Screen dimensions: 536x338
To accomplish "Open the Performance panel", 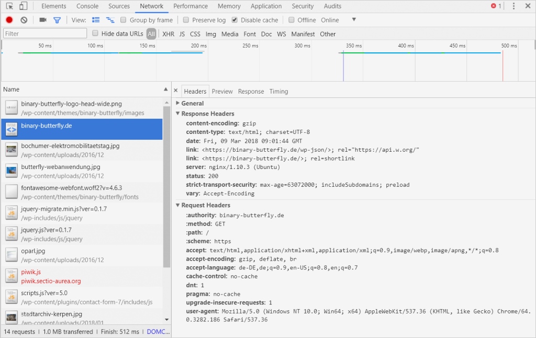I will [191, 6].
